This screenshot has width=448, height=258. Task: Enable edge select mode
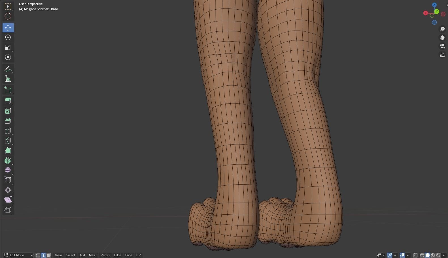coord(43,255)
